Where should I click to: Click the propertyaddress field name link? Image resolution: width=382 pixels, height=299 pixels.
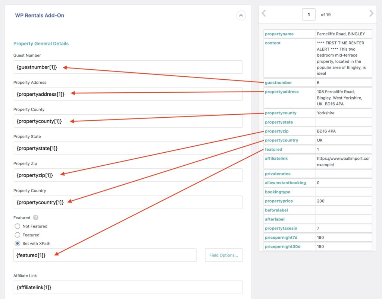coord(281,92)
